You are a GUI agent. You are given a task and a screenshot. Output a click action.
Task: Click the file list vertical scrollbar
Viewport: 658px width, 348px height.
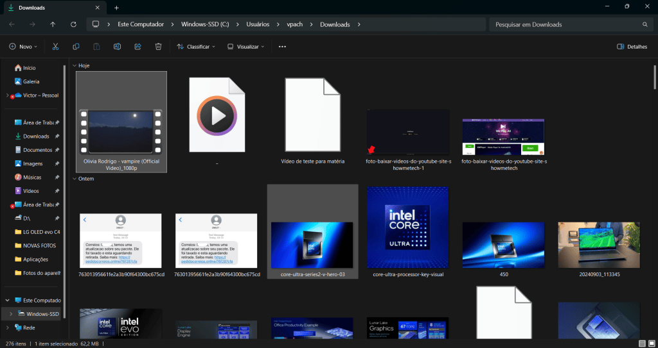pyautogui.click(x=655, y=77)
